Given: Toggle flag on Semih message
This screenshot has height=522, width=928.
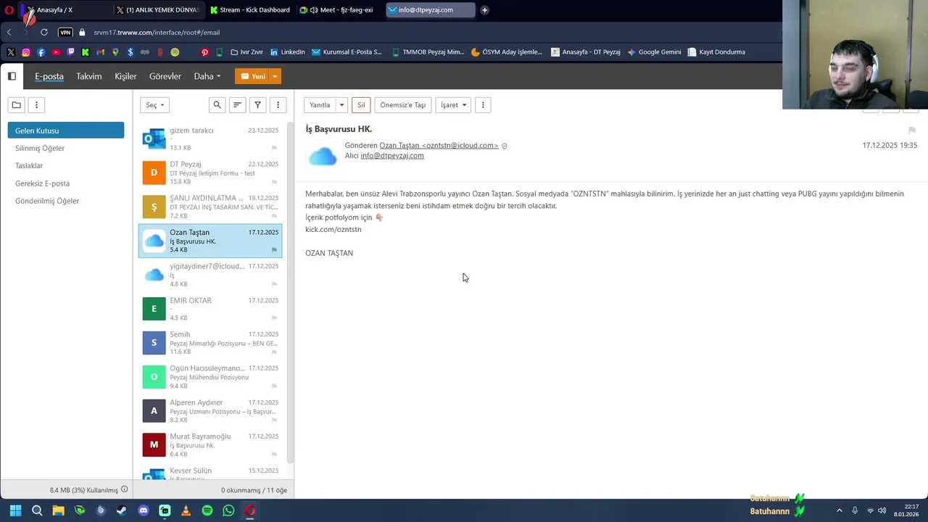Looking at the screenshot, I should [x=274, y=352].
